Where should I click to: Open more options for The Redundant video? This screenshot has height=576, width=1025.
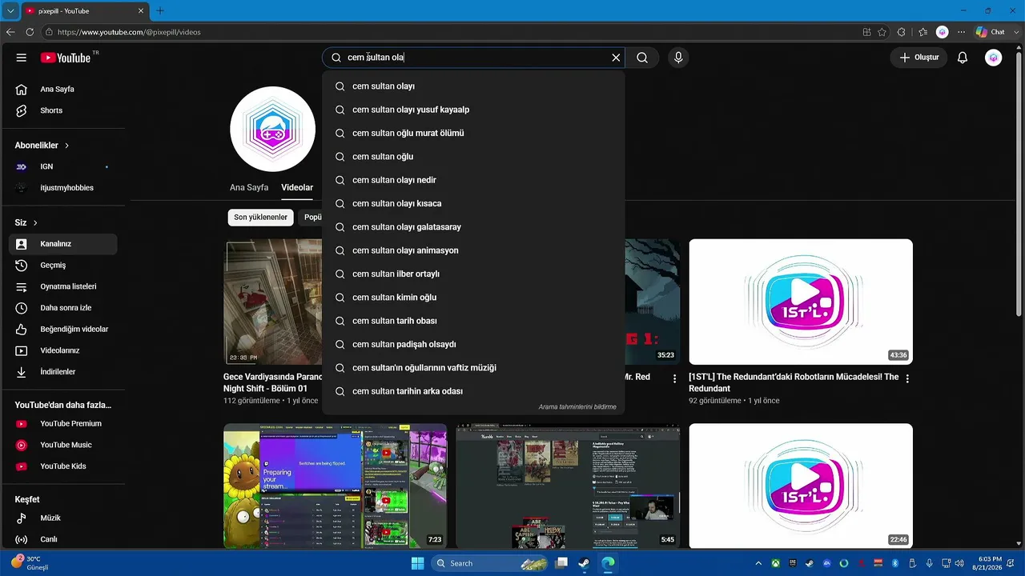(x=907, y=378)
